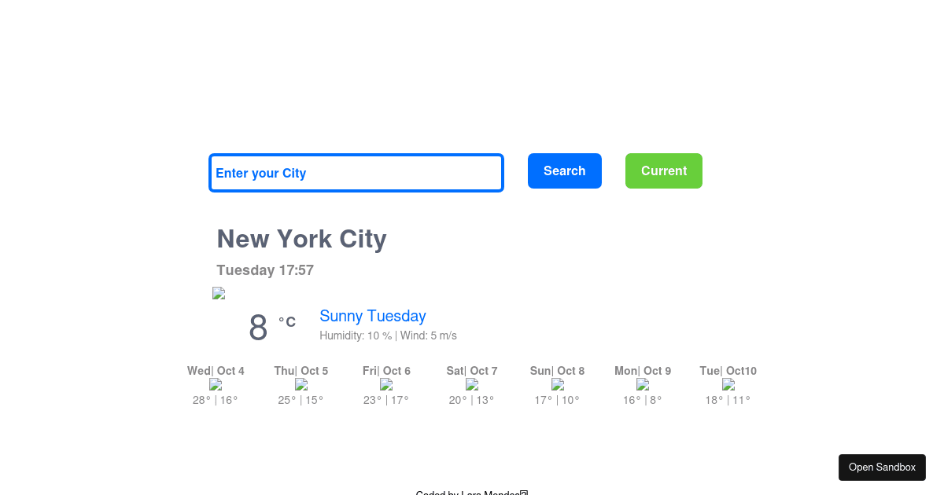Click Wednesday Oct 4 forecast icon
The image size is (944, 495).
tap(216, 385)
